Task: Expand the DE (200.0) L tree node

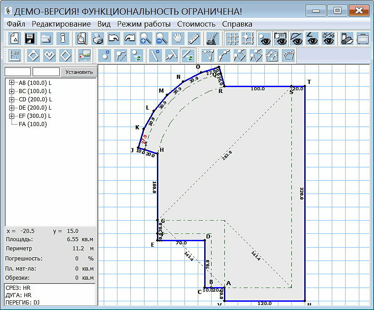Action: pyautogui.click(x=11, y=108)
